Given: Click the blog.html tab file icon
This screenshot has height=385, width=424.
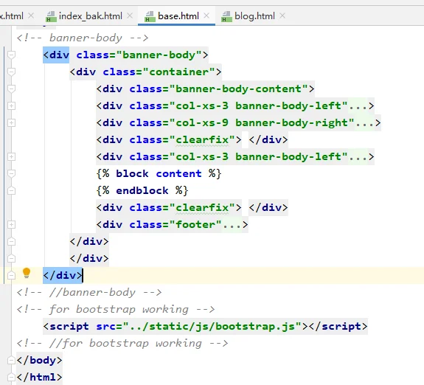Looking at the screenshot, I should 226,16.
